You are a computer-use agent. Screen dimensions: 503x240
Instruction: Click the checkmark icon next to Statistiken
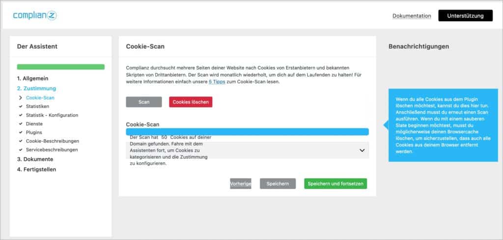pyautogui.click(x=21, y=106)
